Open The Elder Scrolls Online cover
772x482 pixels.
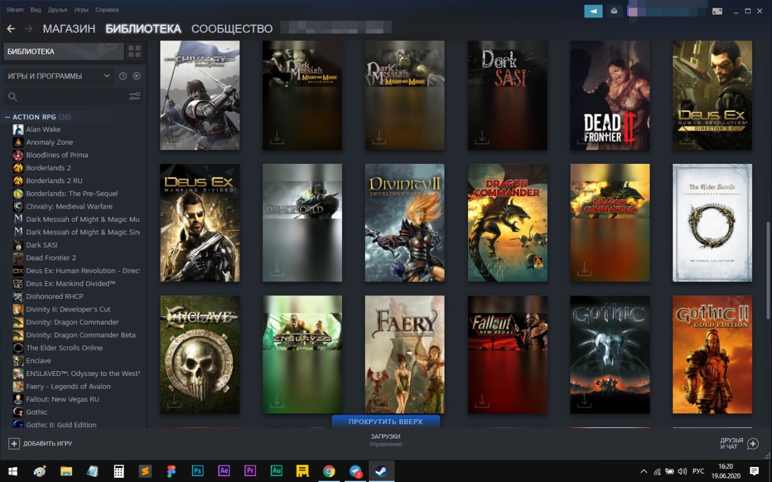coord(712,223)
